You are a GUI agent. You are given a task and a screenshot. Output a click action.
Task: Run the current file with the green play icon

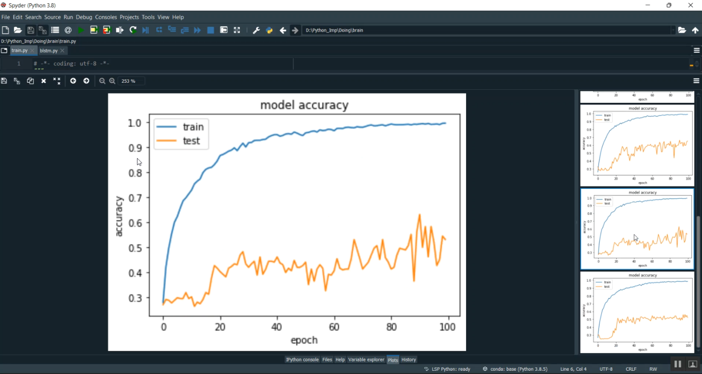80,29
